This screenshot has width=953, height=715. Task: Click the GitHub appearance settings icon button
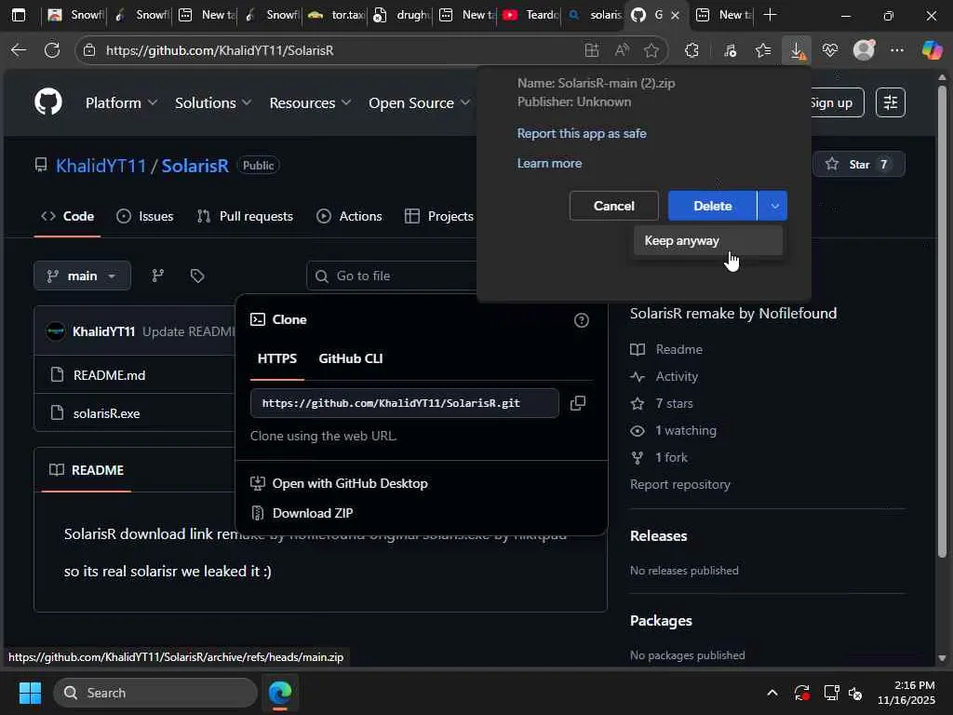(x=891, y=102)
